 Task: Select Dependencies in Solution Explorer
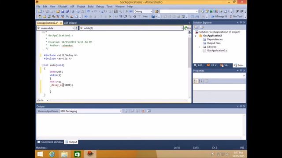[x=215, y=39]
